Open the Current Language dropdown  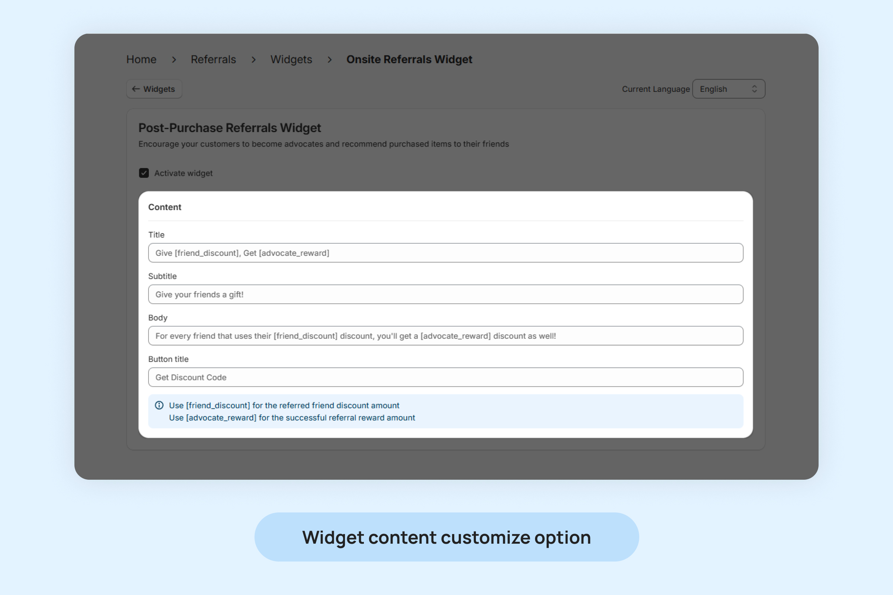click(728, 89)
